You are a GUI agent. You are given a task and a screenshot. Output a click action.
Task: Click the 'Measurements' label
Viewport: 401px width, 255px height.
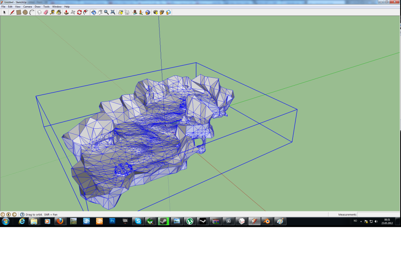pyautogui.click(x=347, y=215)
